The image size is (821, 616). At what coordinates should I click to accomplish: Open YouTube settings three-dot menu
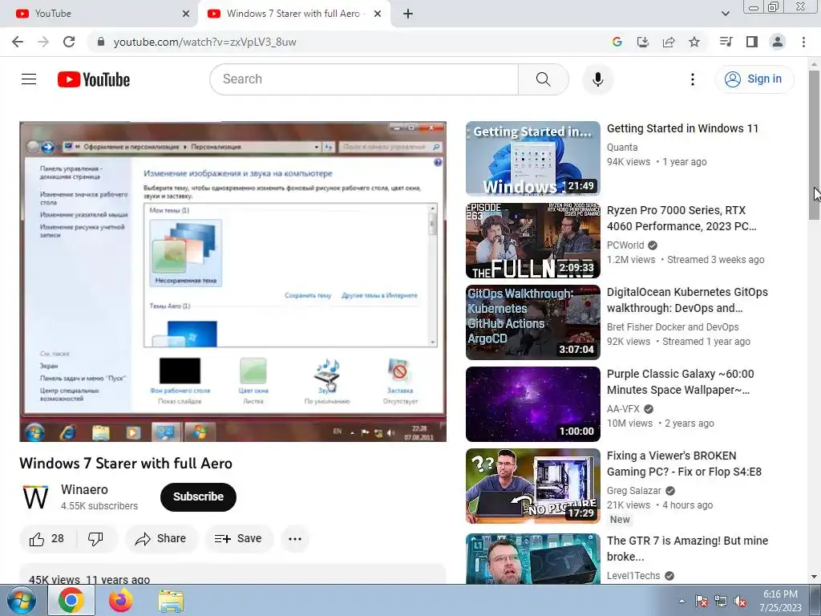[x=692, y=79]
